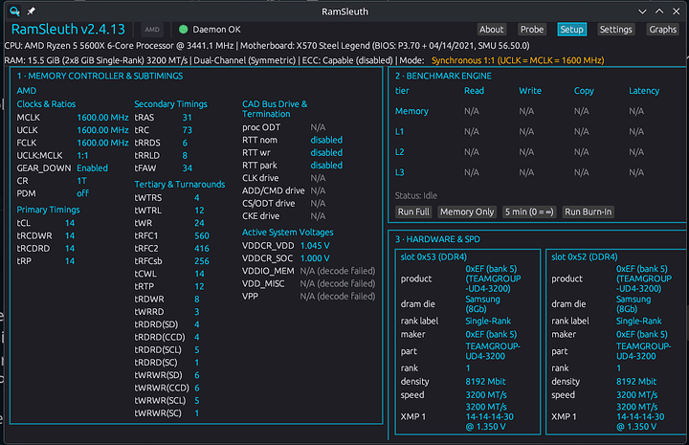
Task: Click the VDDCR_VDD 1.045 V value
Action: (x=315, y=246)
